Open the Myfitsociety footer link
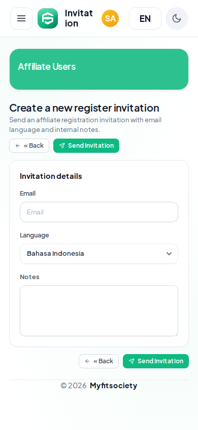The height and width of the screenshot is (430, 198). 113,386
